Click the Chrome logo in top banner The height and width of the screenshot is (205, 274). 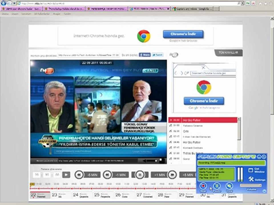(x=144, y=36)
